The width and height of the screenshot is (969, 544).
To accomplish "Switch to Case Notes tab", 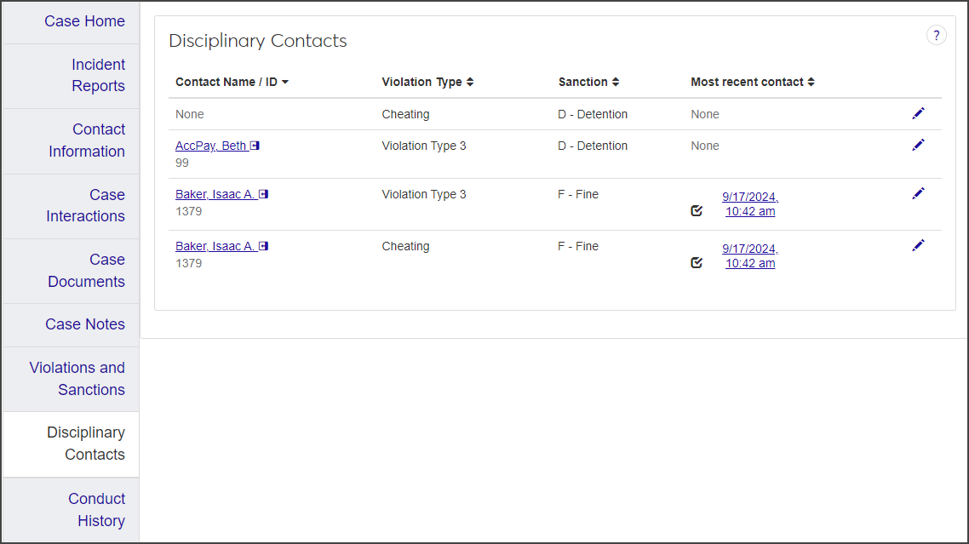I will click(x=85, y=324).
